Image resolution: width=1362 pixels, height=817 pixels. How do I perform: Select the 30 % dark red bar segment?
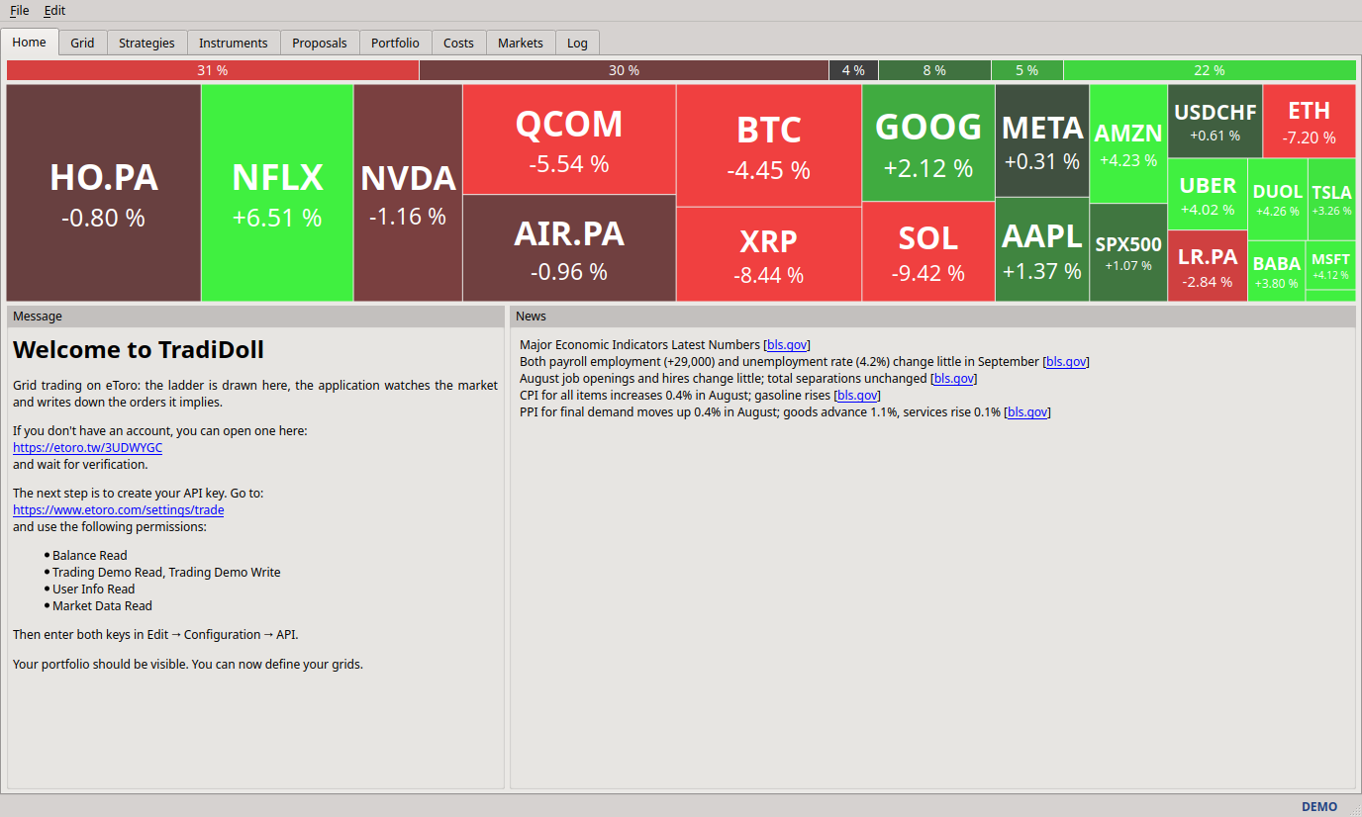[x=624, y=70]
